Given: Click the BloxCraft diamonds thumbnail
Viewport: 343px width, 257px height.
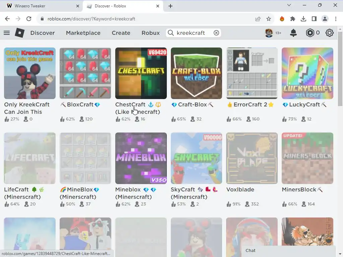Looking at the screenshot, I should (85, 73).
